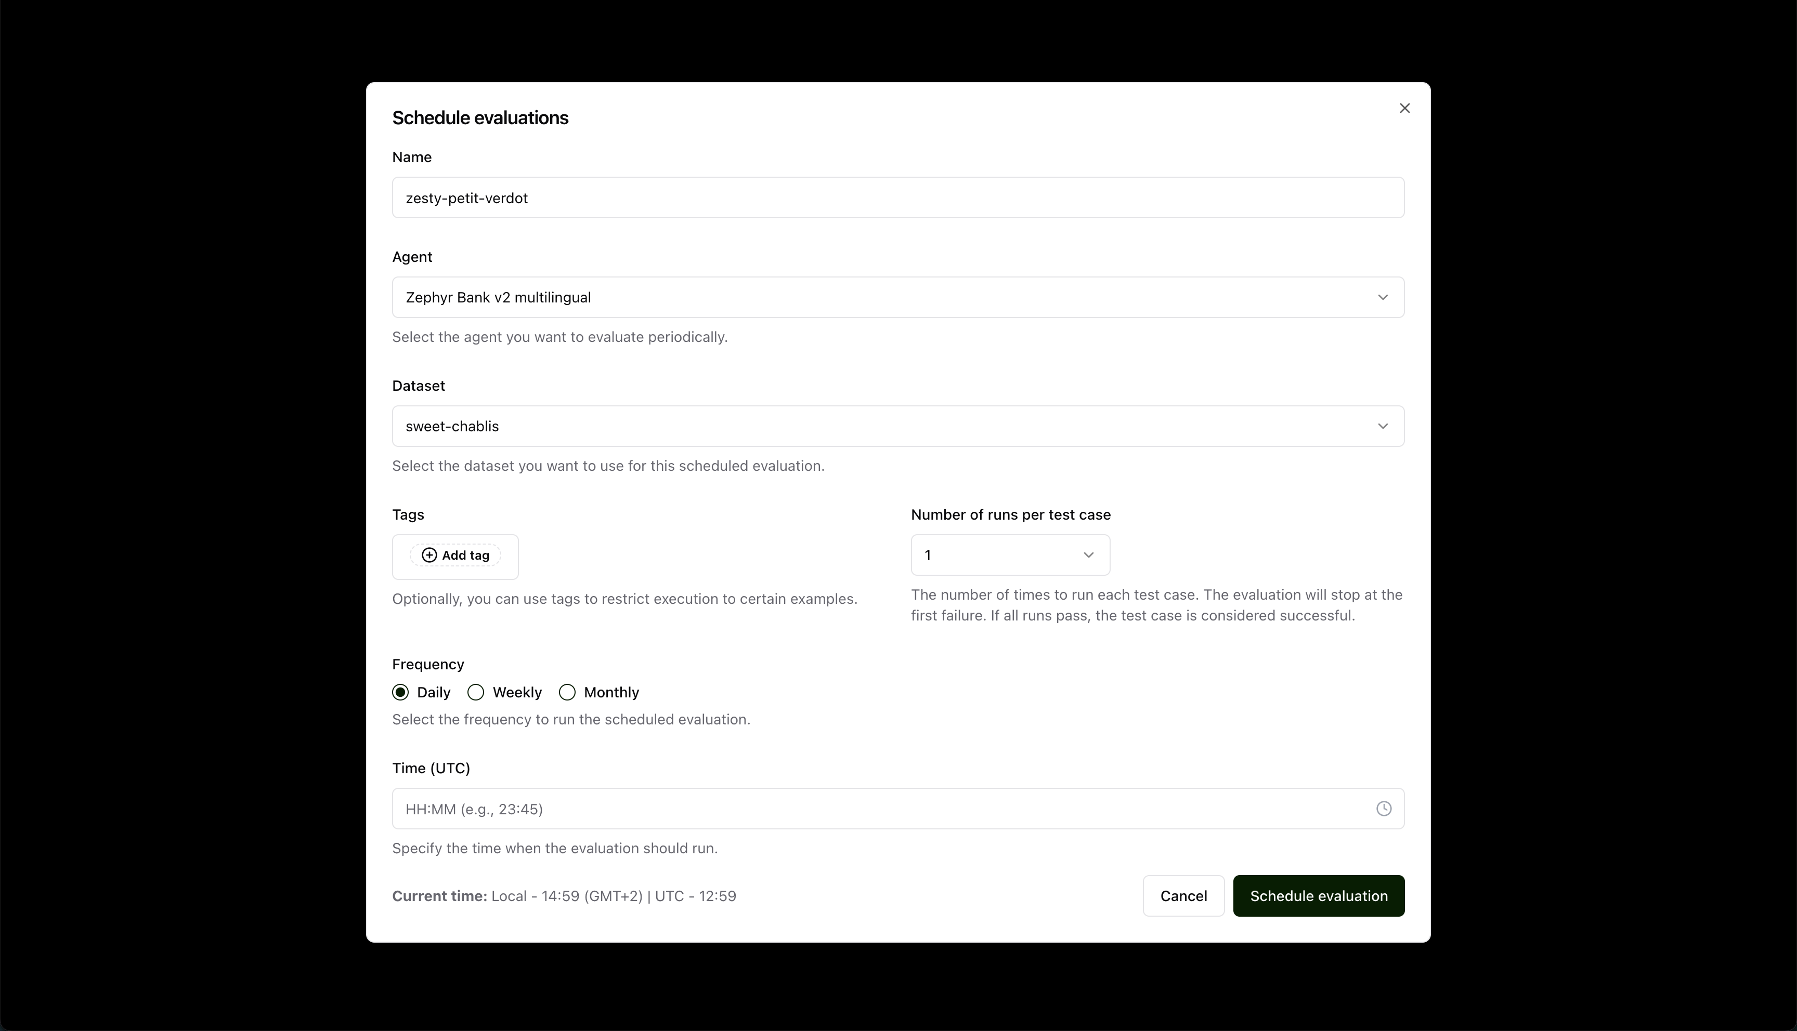Screen dimensions: 1797x1031
Task: Select the Weekly frequency radio button
Action: point(476,693)
